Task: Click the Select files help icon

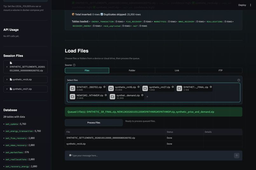Action: [x=239, y=80]
